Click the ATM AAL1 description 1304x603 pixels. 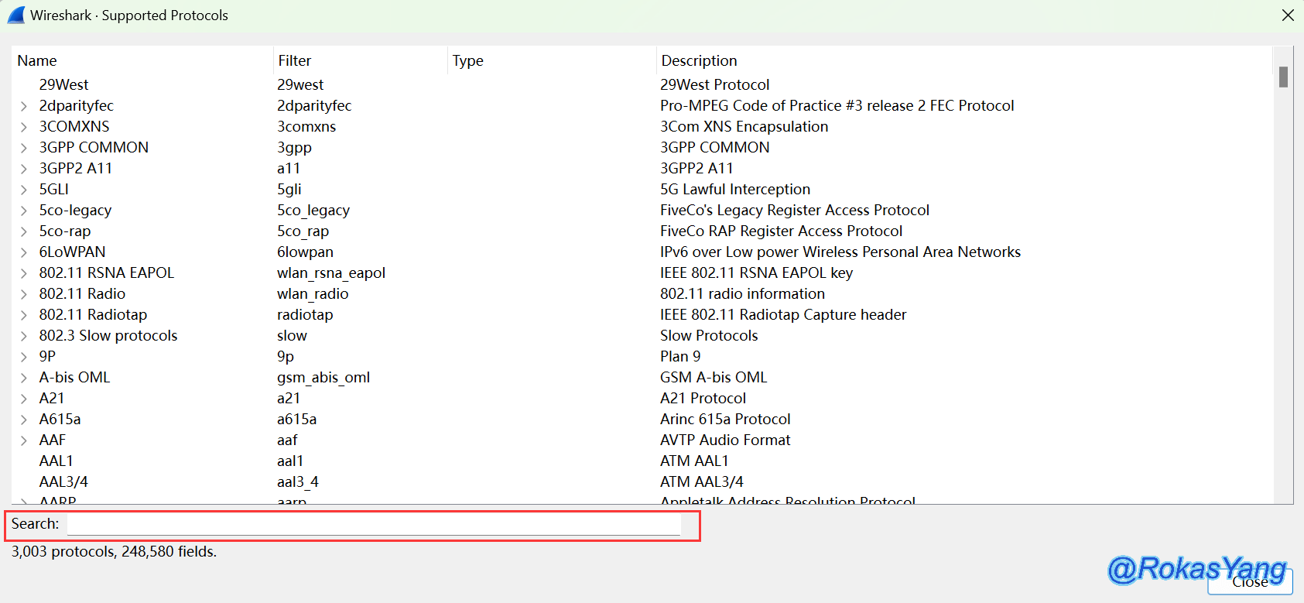[x=694, y=461]
